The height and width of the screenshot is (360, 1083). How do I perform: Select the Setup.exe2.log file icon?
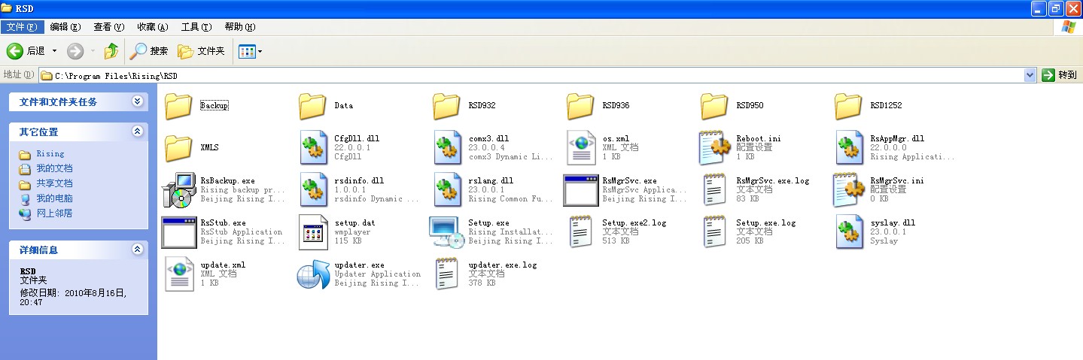pyautogui.click(x=580, y=232)
